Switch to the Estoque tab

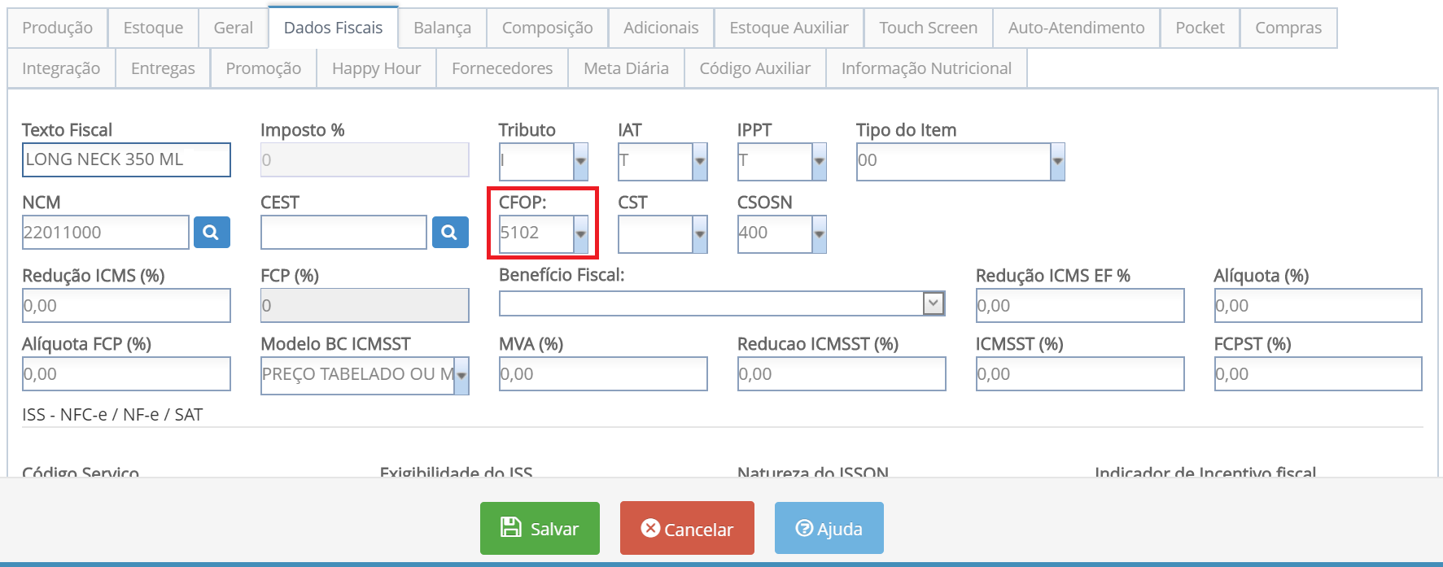point(153,28)
